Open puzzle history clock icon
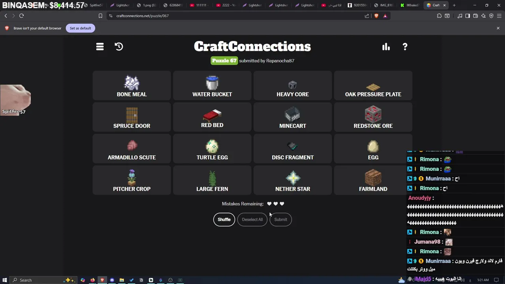This screenshot has width=505, height=284. (x=119, y=47)
